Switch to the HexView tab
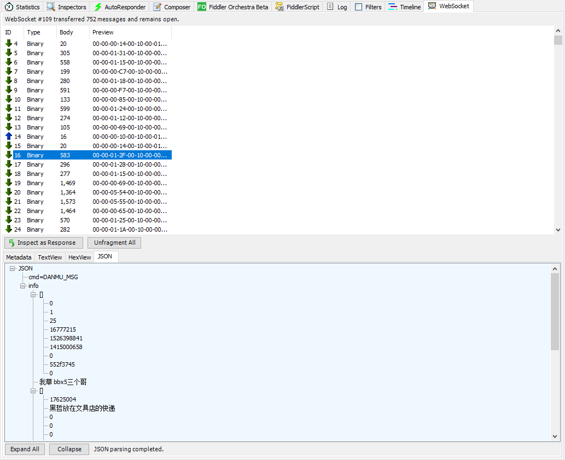The width and height of the screenshot is (565, 460). pyautogui.click(x=80, y=257)
